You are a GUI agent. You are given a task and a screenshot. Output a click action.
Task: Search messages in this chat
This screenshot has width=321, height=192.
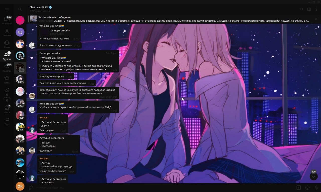coord(302,9)
